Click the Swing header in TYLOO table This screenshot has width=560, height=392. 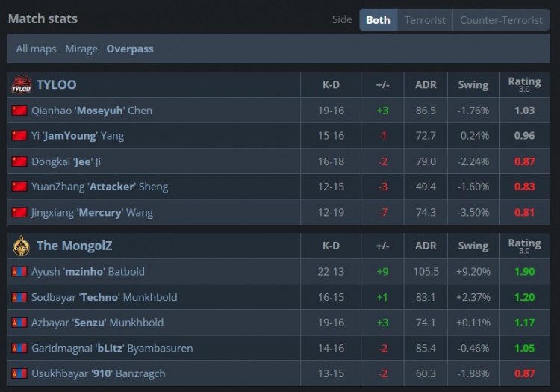[x=473, y=85]
